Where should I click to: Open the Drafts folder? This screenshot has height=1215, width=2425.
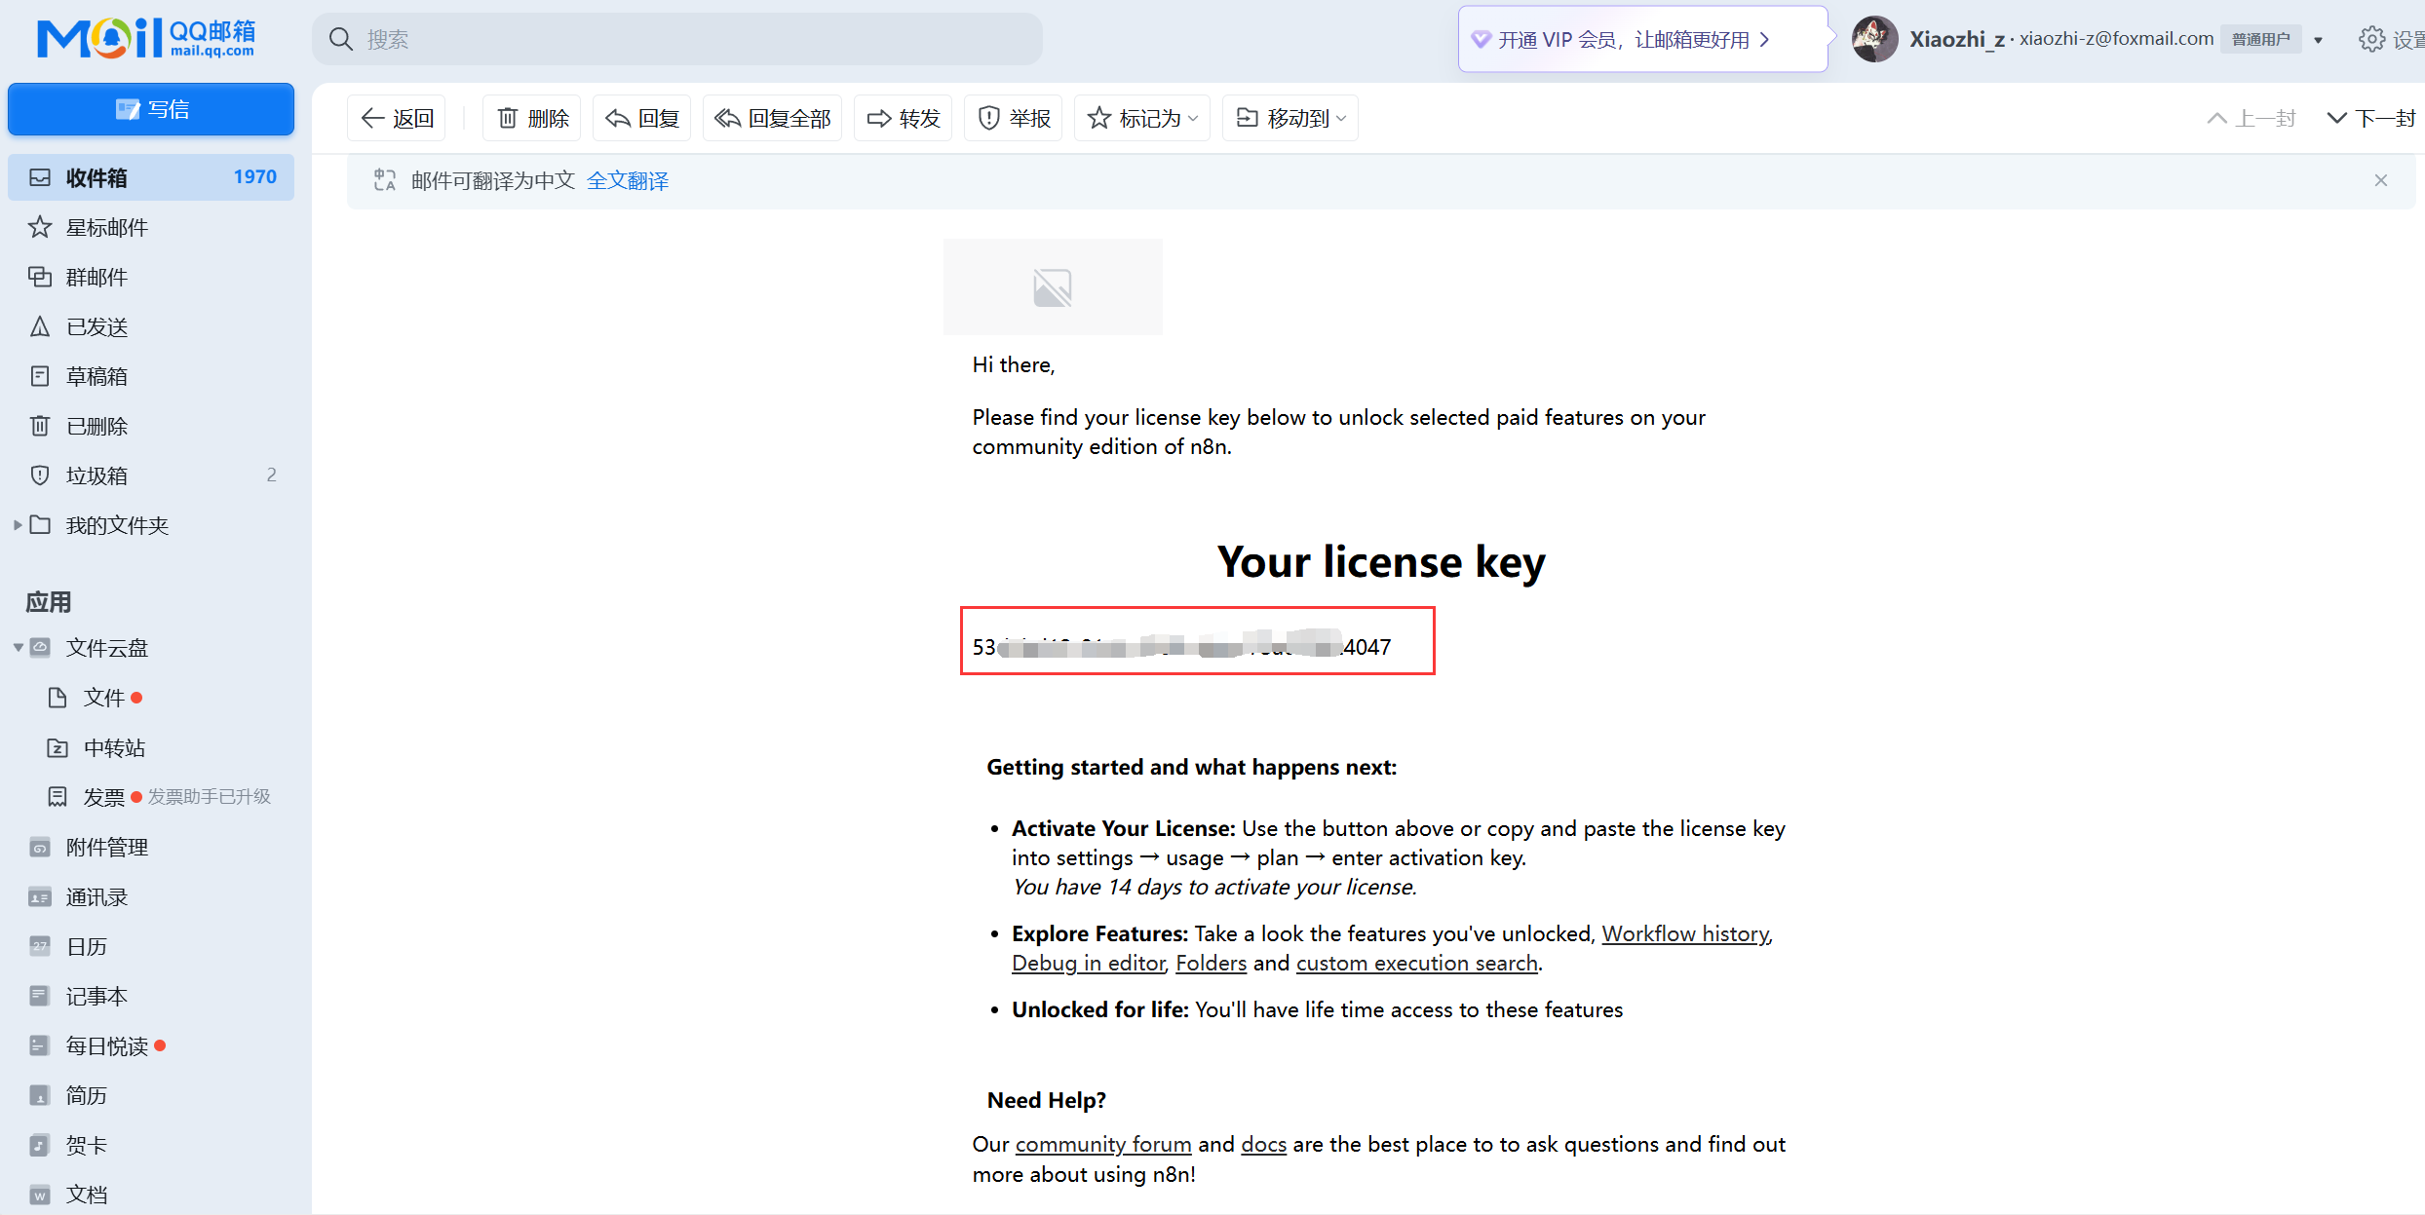[96, 376]
